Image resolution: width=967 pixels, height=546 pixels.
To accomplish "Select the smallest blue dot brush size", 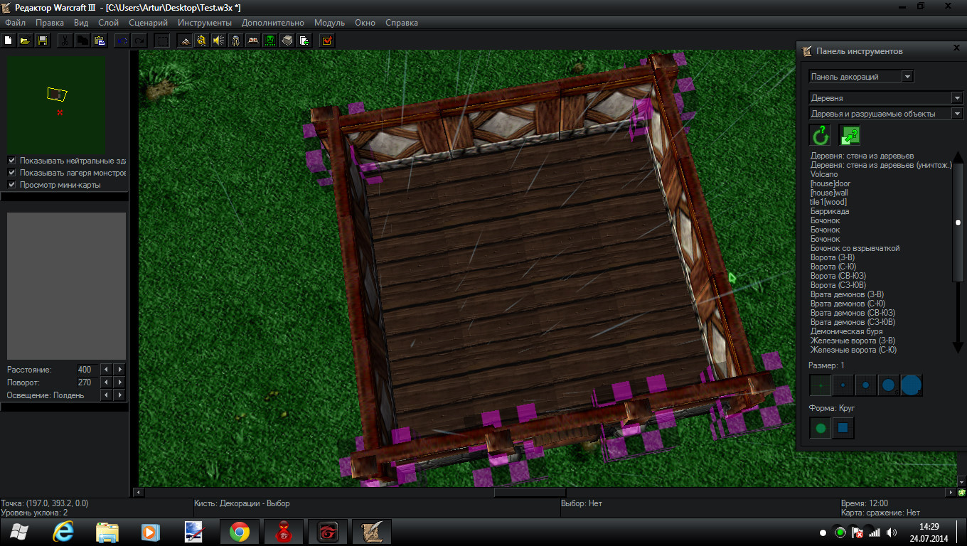I will [x=843, y=385].
